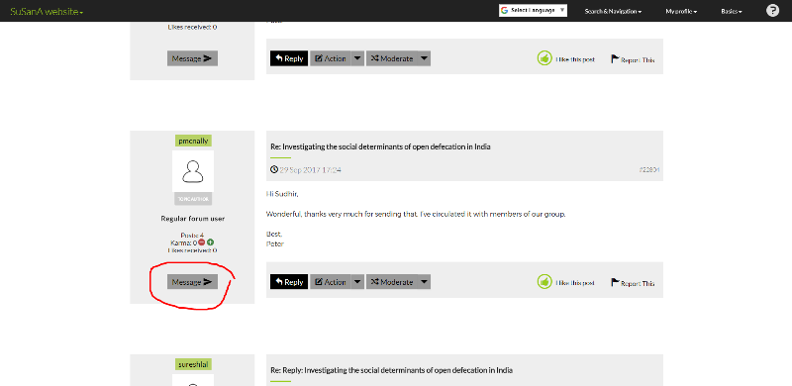
Task: Open the Basics menu
Action: click(x=732, y=11)
